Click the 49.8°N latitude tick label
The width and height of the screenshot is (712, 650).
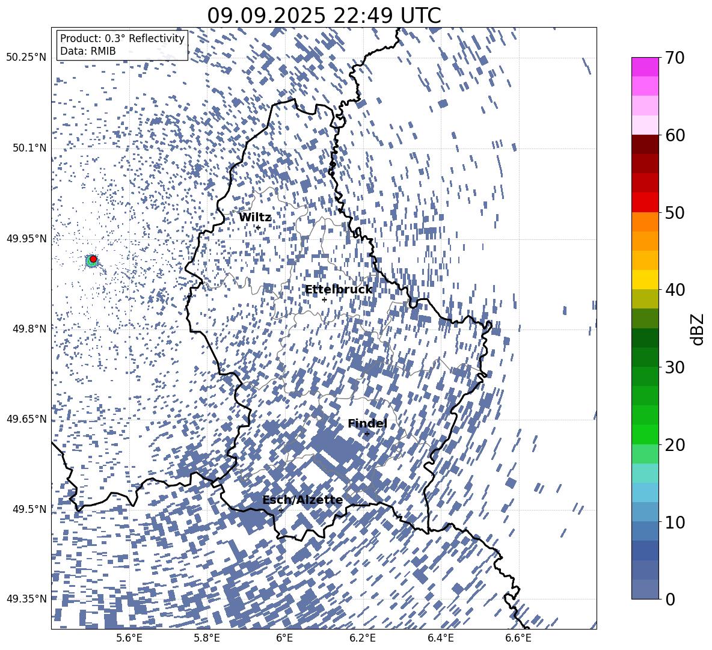[x=29, y=329]
